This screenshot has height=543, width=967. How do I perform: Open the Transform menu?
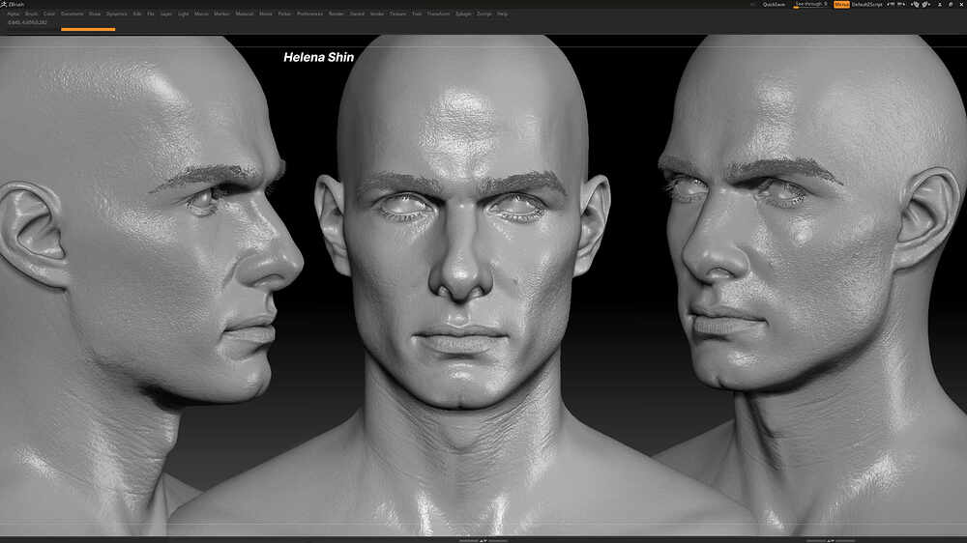[x=438, y=14]
